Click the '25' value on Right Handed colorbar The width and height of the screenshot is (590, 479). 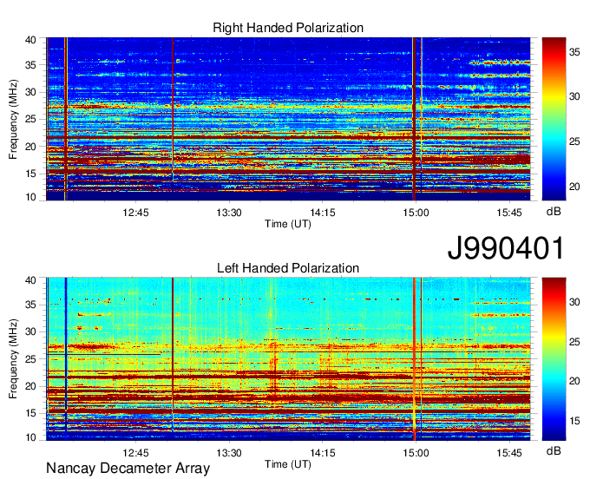click(574, 141)
